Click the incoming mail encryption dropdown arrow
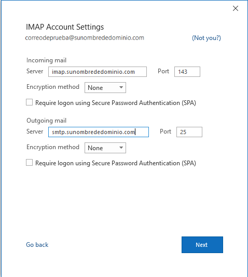The image size is (248, 277). pos(121,87)
